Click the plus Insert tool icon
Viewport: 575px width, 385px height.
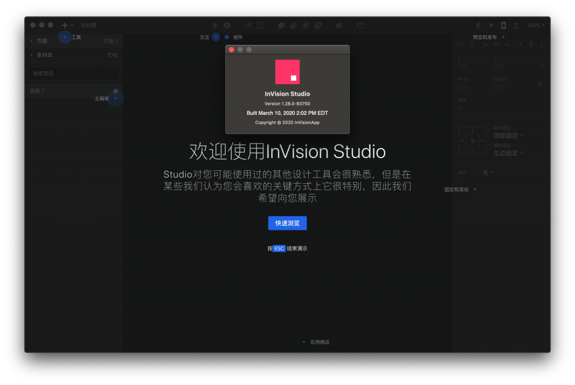[x=65, y=25]
